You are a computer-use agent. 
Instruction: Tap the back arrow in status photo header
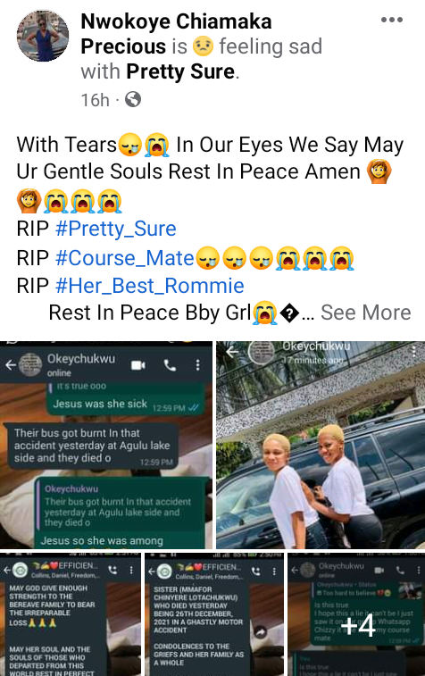(x=232, y=352)
